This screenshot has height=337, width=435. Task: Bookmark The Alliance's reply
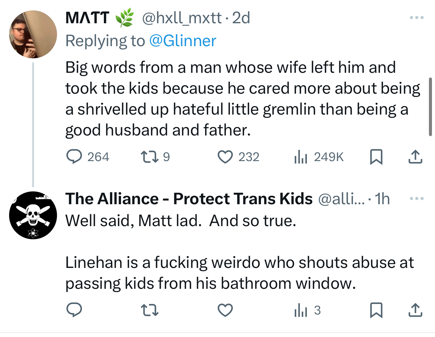pyautogui.click(x=376, y=310)
